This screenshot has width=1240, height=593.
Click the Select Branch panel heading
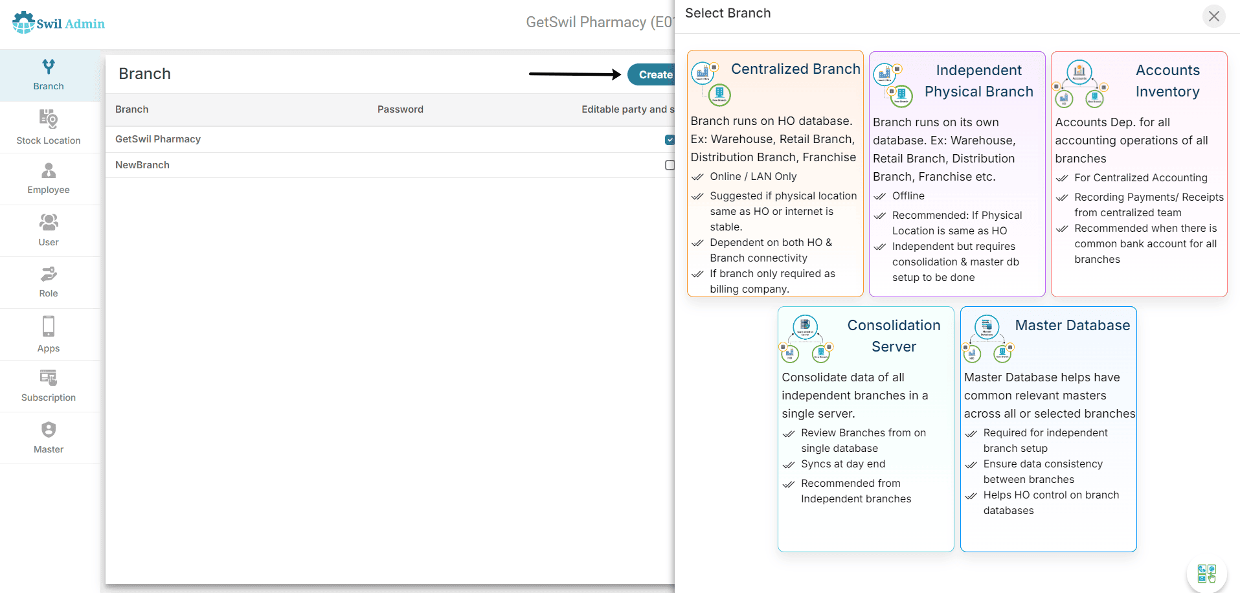tap(728, 13)
